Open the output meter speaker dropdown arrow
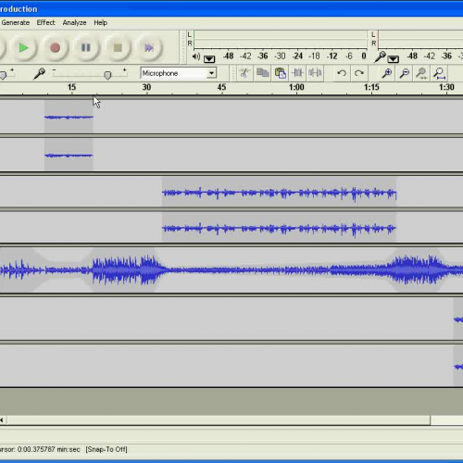 (209, 58)
